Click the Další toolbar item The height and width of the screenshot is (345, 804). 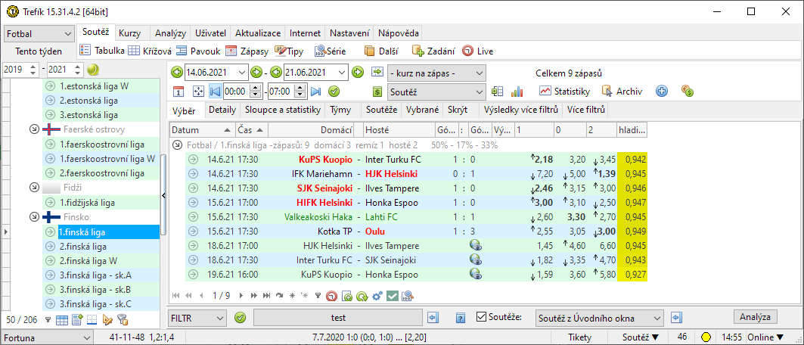point(383,51)
